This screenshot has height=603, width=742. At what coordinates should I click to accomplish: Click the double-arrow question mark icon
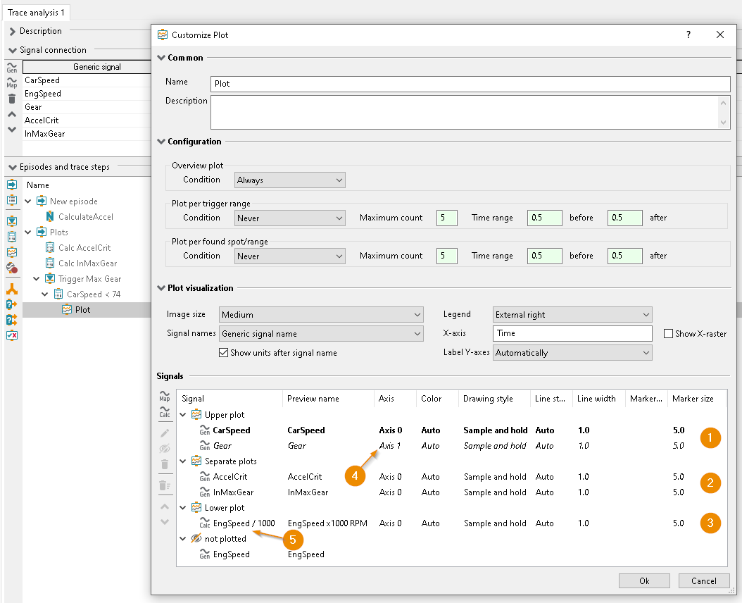[12, 320]
